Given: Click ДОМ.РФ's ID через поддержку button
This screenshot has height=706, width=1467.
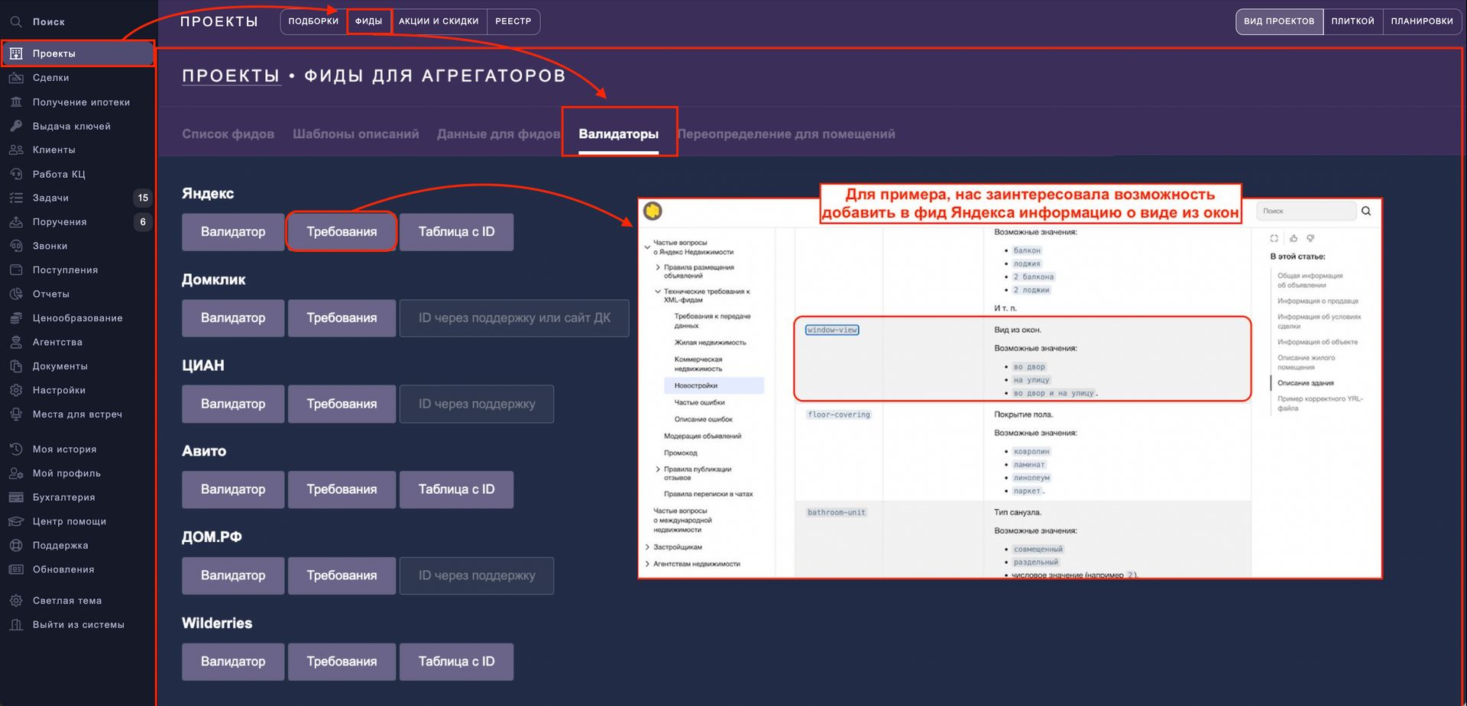Looking at the screenshot, I should 477,575.
